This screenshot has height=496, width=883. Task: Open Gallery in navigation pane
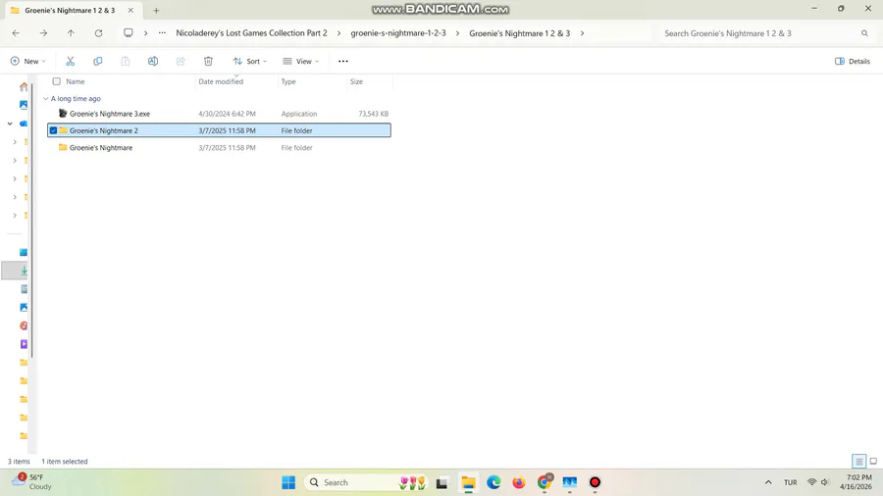(24, 105)
